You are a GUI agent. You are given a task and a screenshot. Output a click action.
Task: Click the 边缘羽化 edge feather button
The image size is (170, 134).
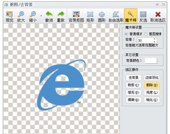[x=152, y=78]
